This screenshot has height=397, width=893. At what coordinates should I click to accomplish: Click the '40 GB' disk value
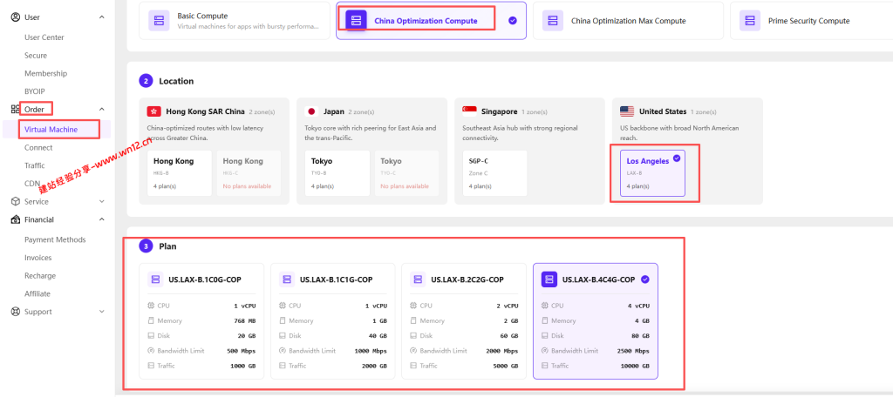(378, 335)
